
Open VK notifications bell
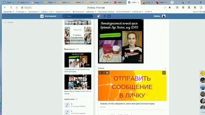99,16
